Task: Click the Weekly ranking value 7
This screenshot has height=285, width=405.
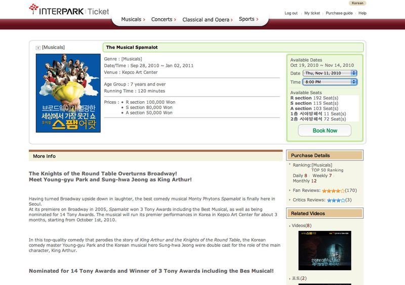Action: [331, 176]
